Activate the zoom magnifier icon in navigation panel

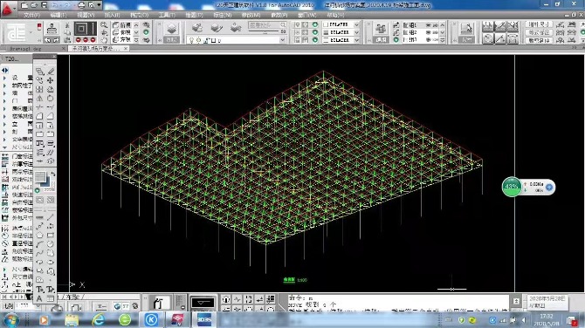(104, 24)
